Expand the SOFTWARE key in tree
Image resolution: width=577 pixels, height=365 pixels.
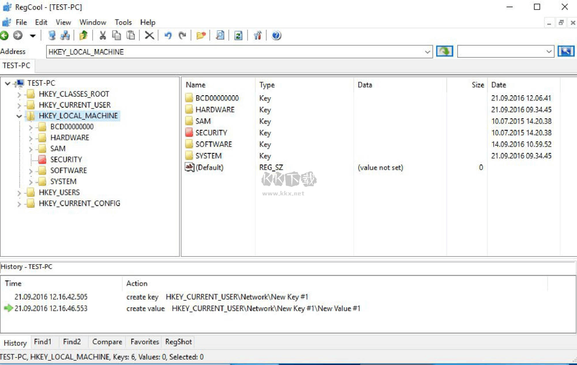click(x=31, y=171)
